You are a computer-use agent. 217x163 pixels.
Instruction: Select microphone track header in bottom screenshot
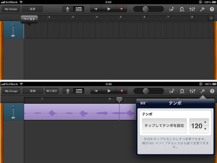pos(14,112)
